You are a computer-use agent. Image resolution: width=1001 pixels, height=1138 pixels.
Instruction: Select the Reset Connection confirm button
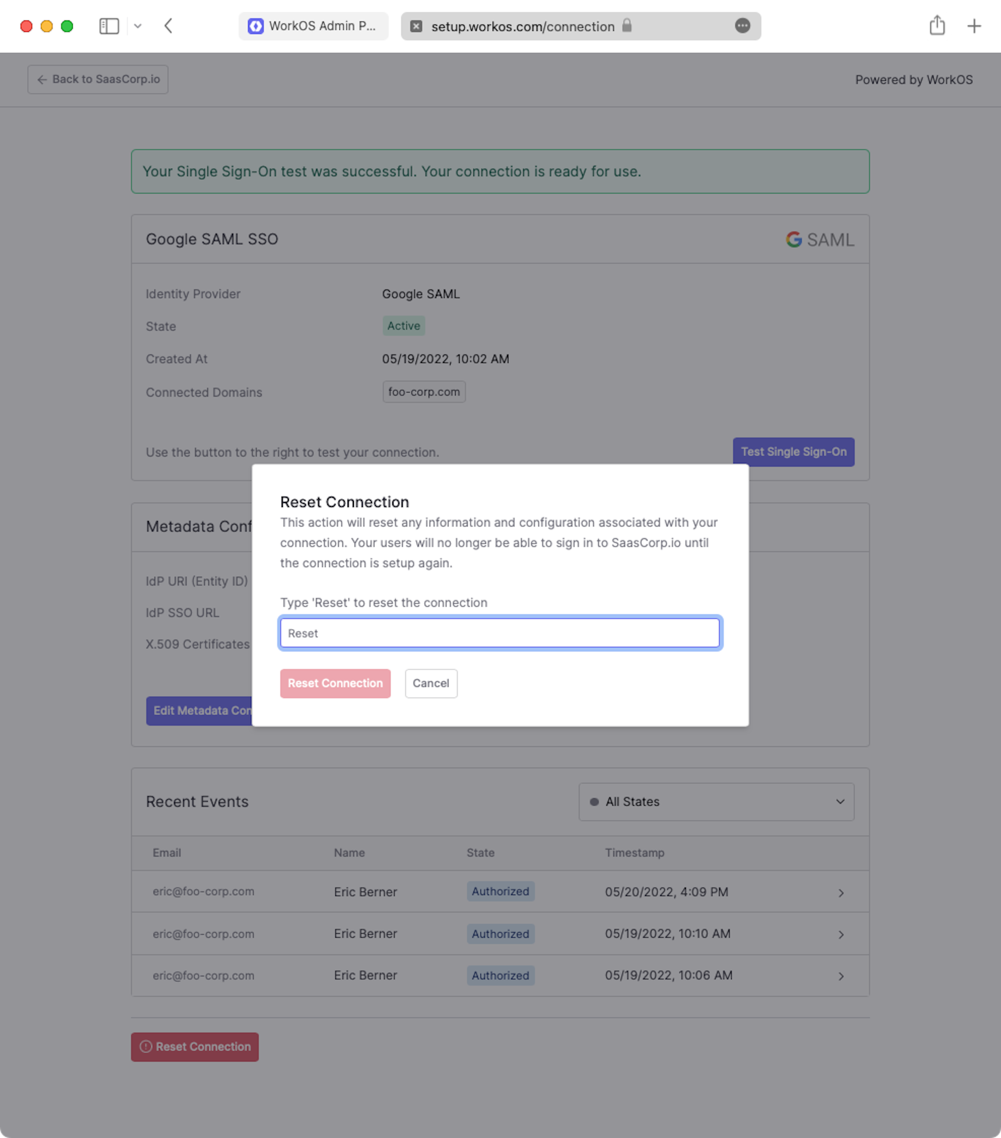(335, 682)
